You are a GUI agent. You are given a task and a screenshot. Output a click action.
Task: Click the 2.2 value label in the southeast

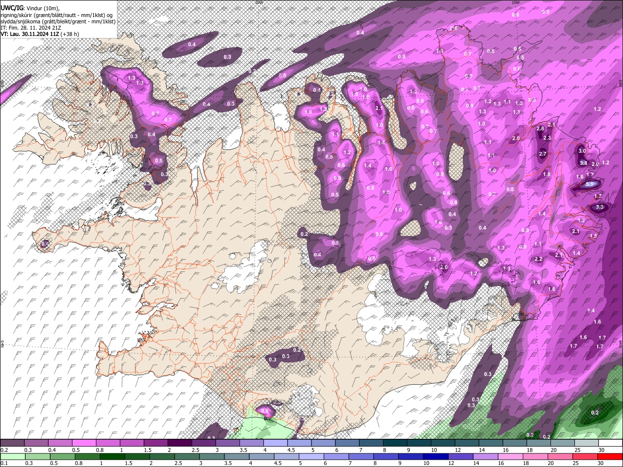click(538, 259)
